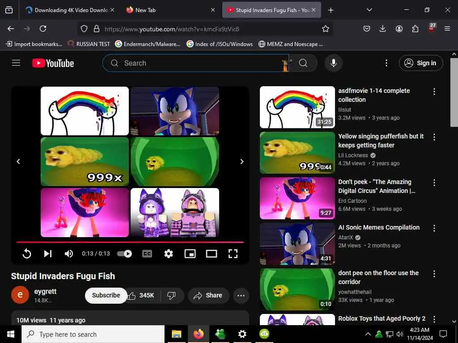Skip to the next video
Image resolution: width=458 pixels, height=343 pixels.
[x=47, y=254]
